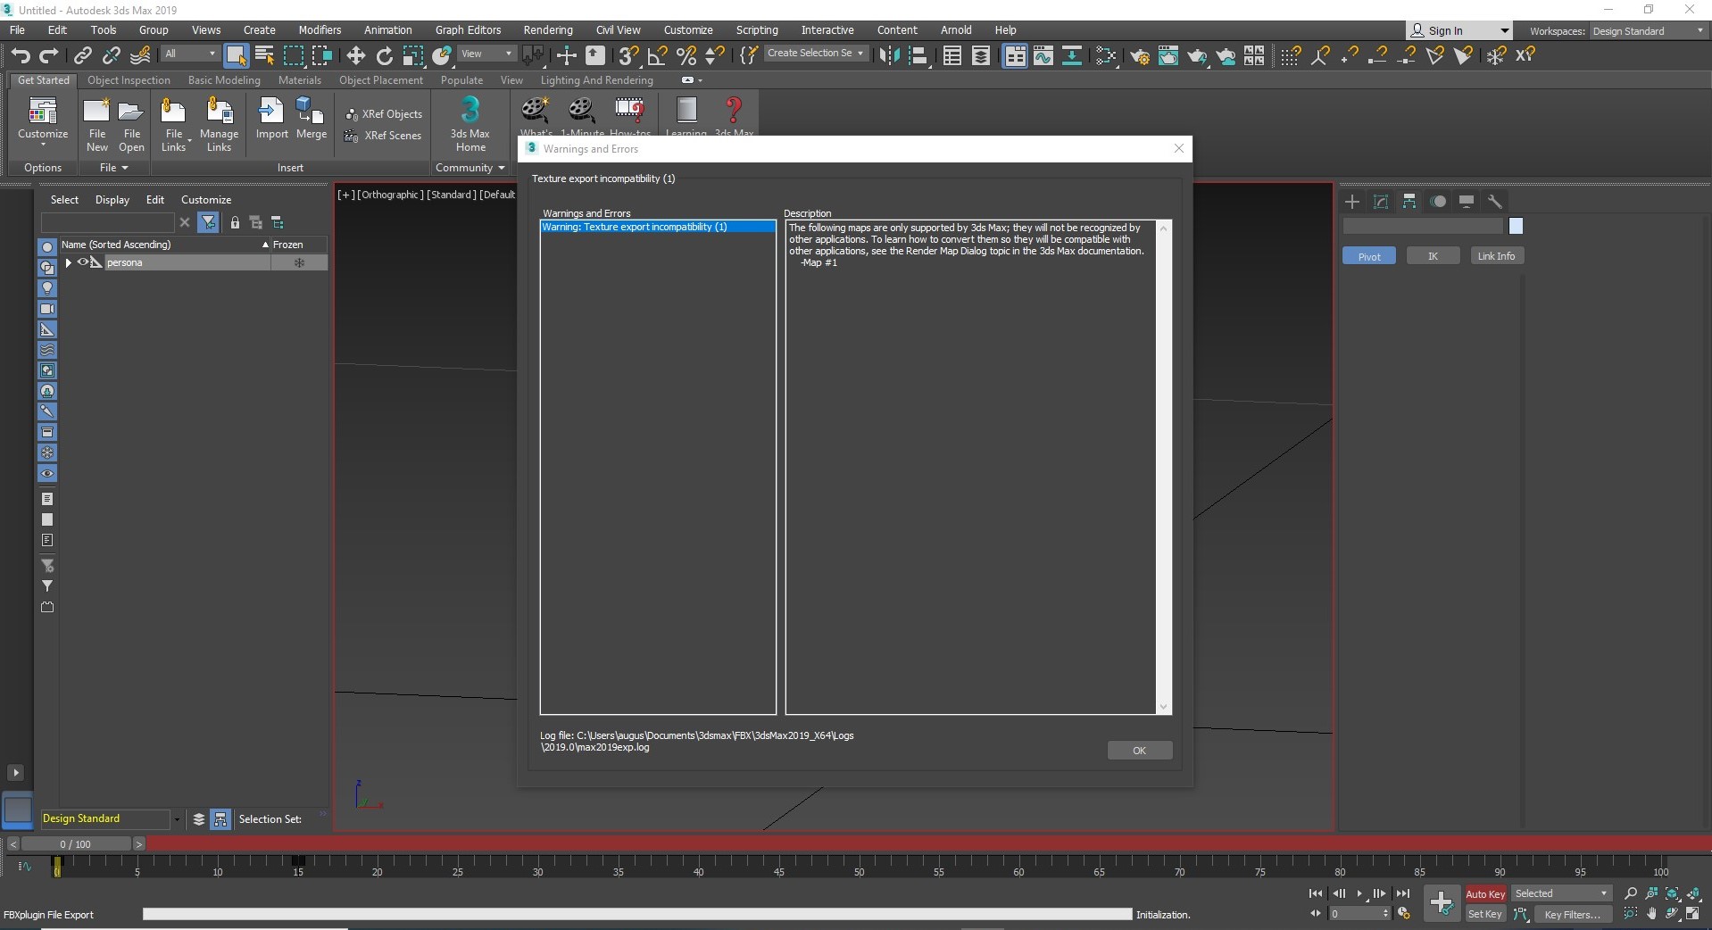Screen dimensions: 1712x930
Task: Toggle visibility eye for persona object
Action: [83, 262]
